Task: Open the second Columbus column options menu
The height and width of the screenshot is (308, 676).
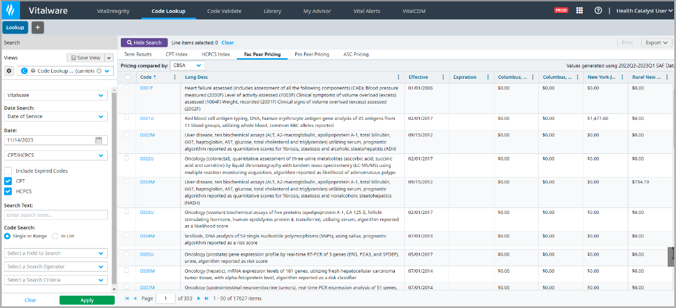Action: pos(578,78)
